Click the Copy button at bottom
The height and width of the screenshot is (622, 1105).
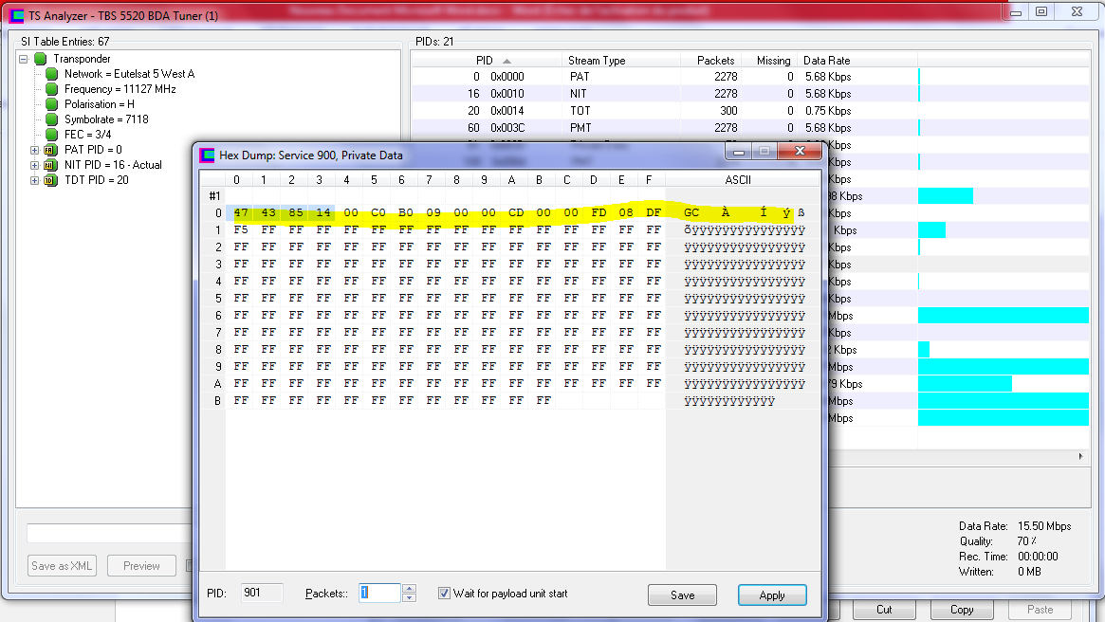coord(962,610)
